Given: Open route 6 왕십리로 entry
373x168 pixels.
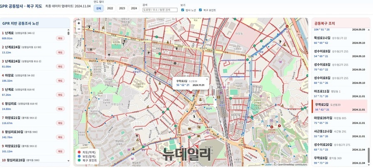Looking at the screenshot, I should pyautogui.click(x=34, y=106).
